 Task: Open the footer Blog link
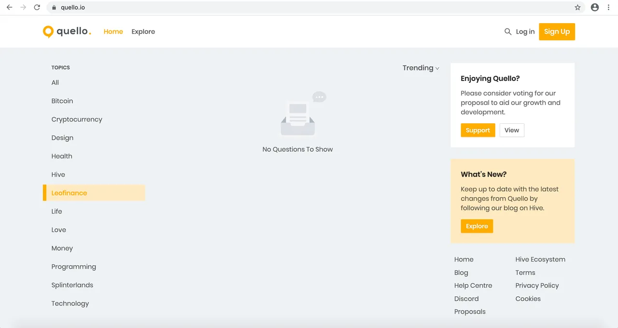pyautogui.click(x=461, y=273)
